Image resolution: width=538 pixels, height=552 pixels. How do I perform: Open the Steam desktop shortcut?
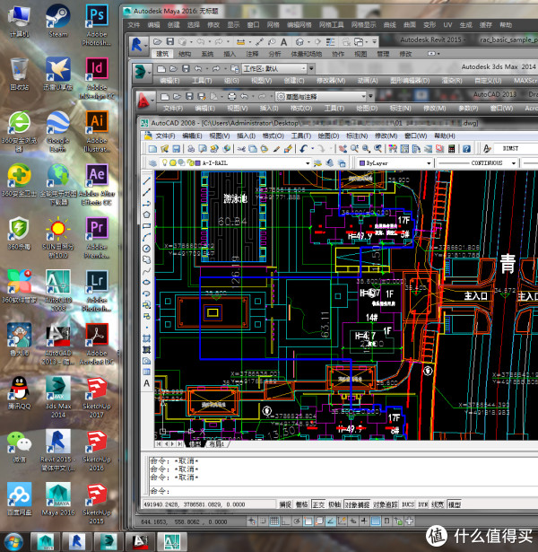click(58, 21)
